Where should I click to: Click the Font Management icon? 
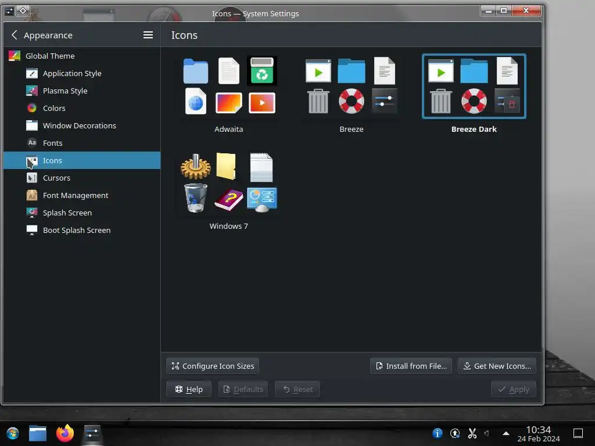click(32, 195)
